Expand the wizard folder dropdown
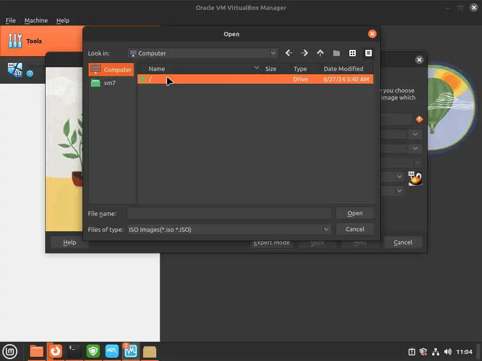The width and height of the screenshot is (482, 361). tap(415, 134)
